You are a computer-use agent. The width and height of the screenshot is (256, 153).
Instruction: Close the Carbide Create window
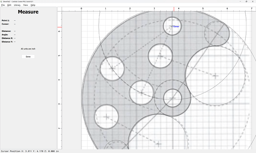[253, 1]
